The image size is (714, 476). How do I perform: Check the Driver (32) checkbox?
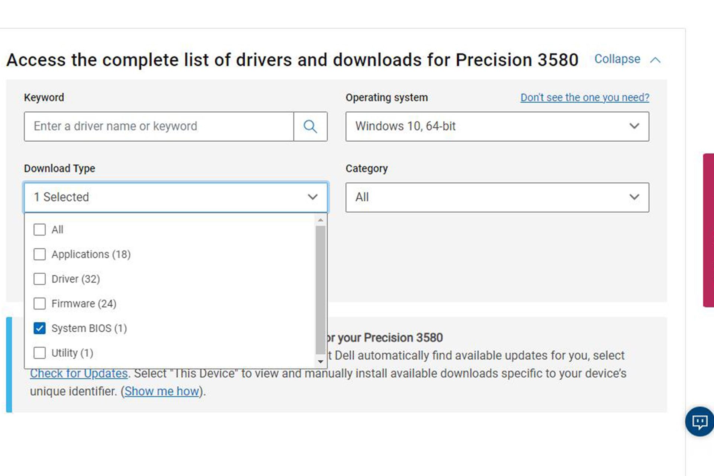[39, 279]
